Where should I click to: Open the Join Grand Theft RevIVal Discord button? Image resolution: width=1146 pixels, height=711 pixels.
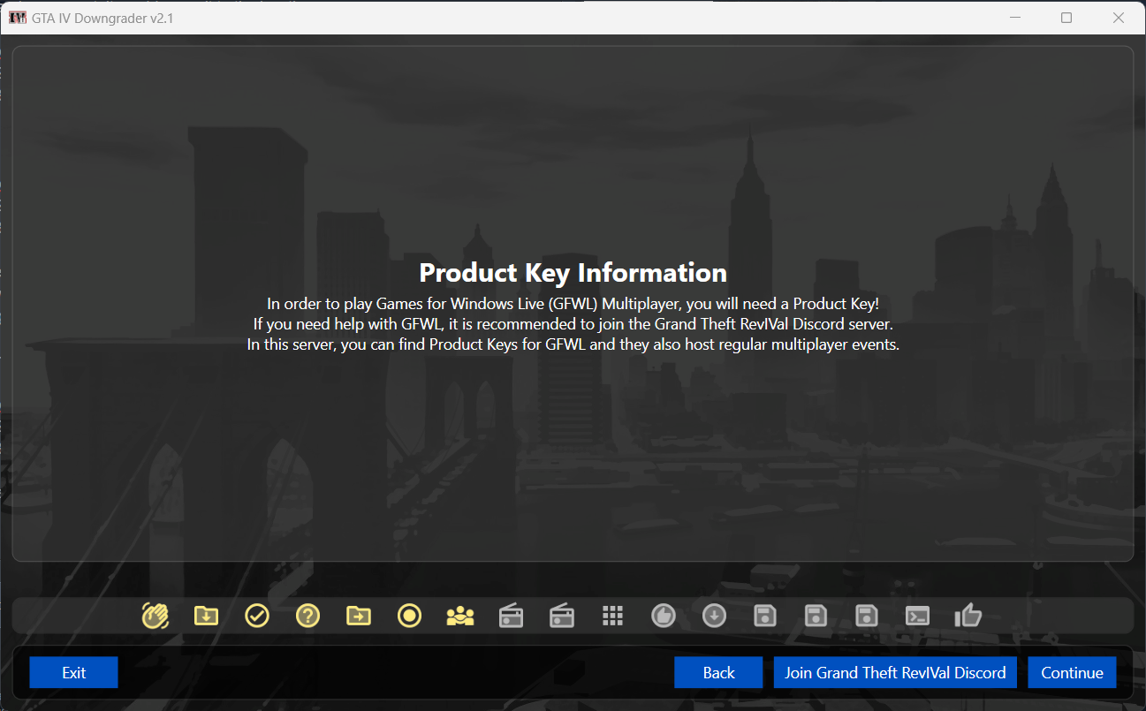[895, 672]
